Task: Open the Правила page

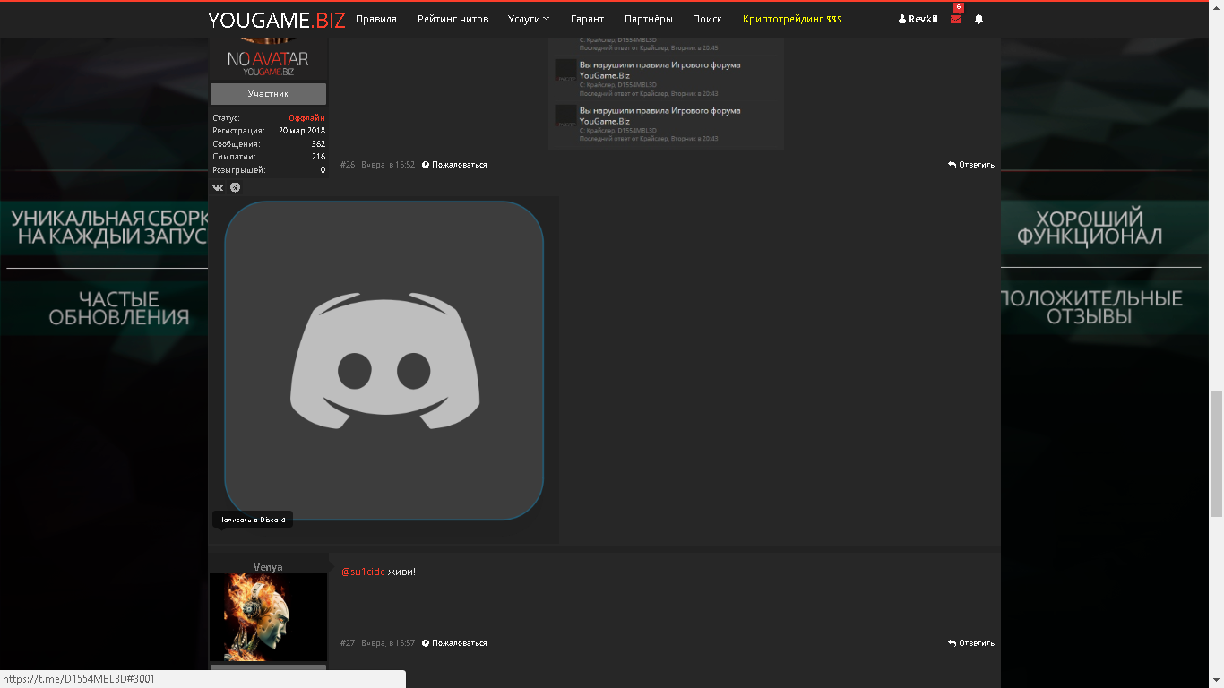Action: coord(375,19)
